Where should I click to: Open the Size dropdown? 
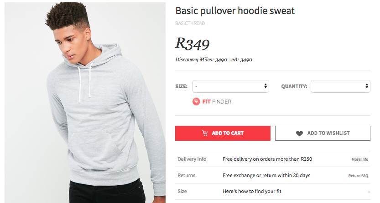231,86
